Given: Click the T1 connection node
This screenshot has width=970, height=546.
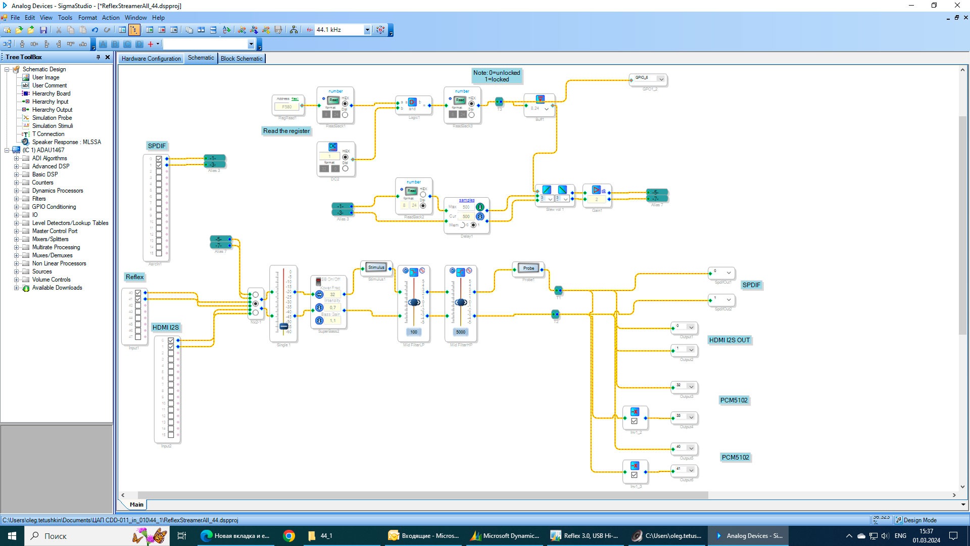Looking at the screenshot, I should (558, 290).
